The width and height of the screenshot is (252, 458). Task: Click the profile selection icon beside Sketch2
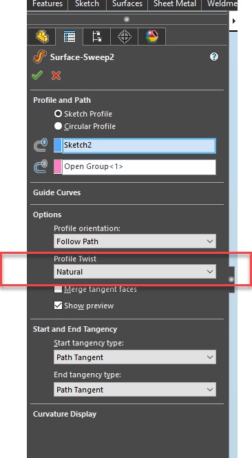point(41,146)
